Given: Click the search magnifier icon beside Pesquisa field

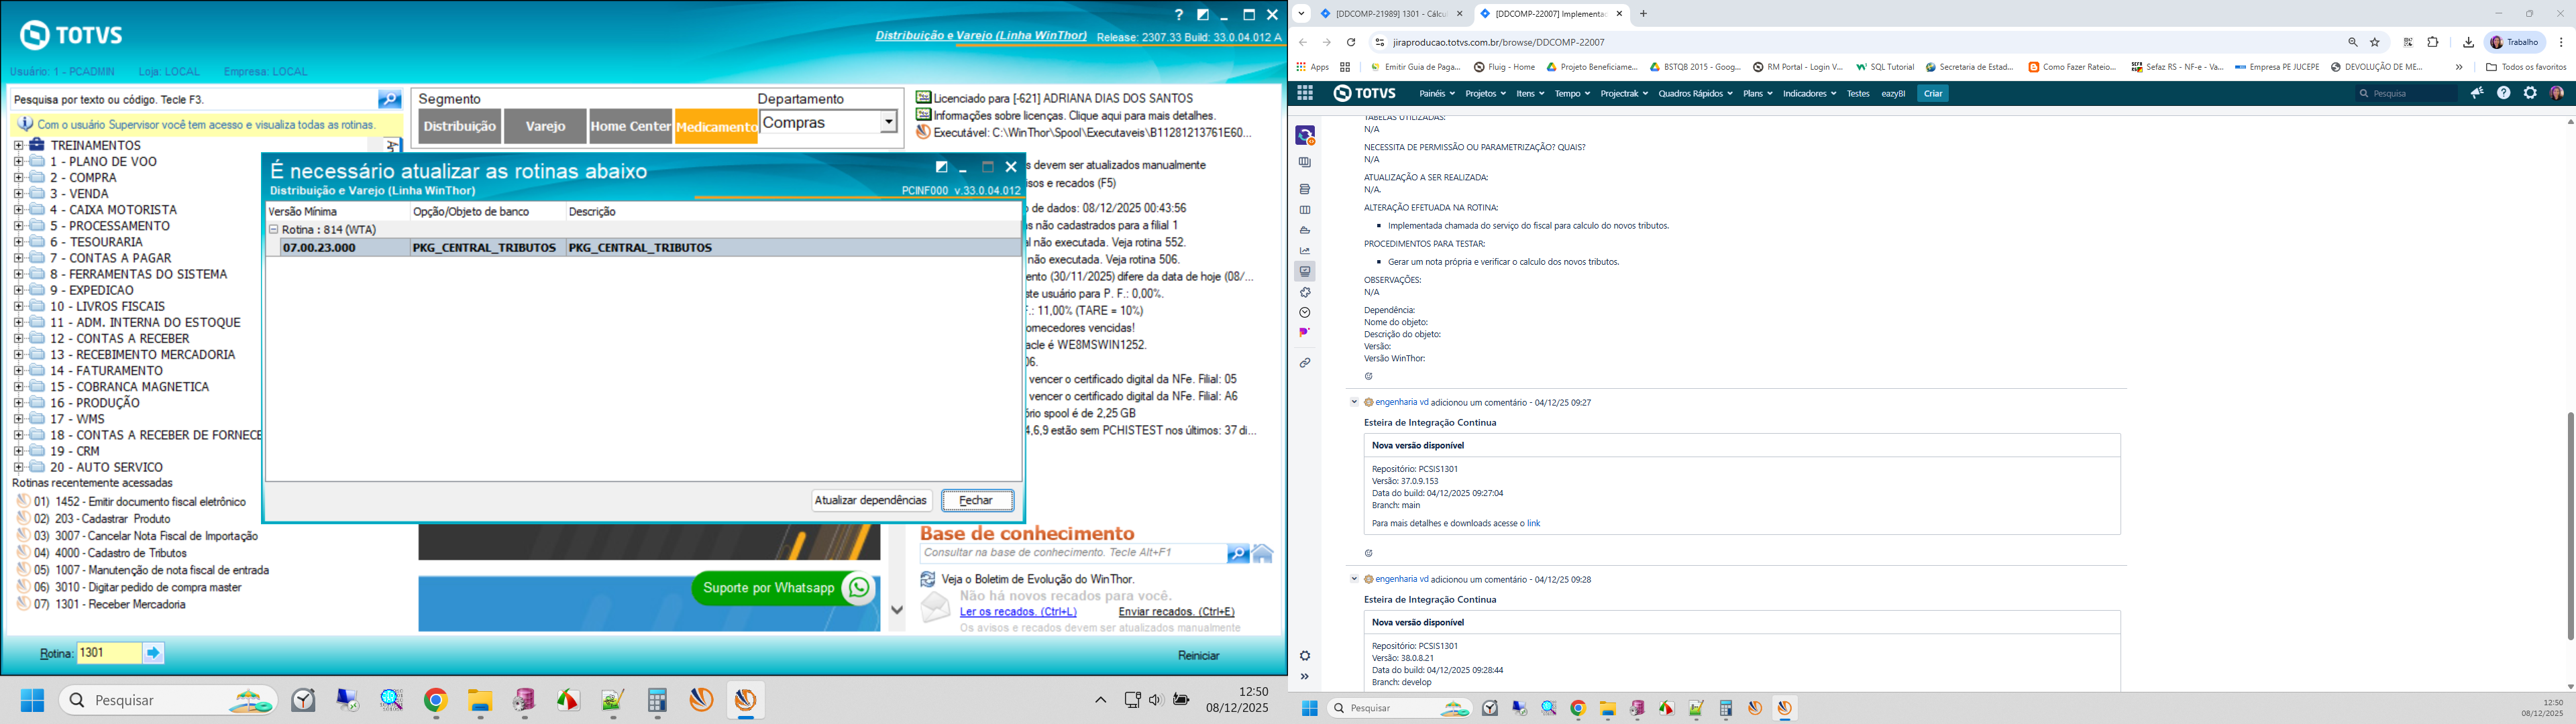Looking at the screenshot, I should click(389, 99).
